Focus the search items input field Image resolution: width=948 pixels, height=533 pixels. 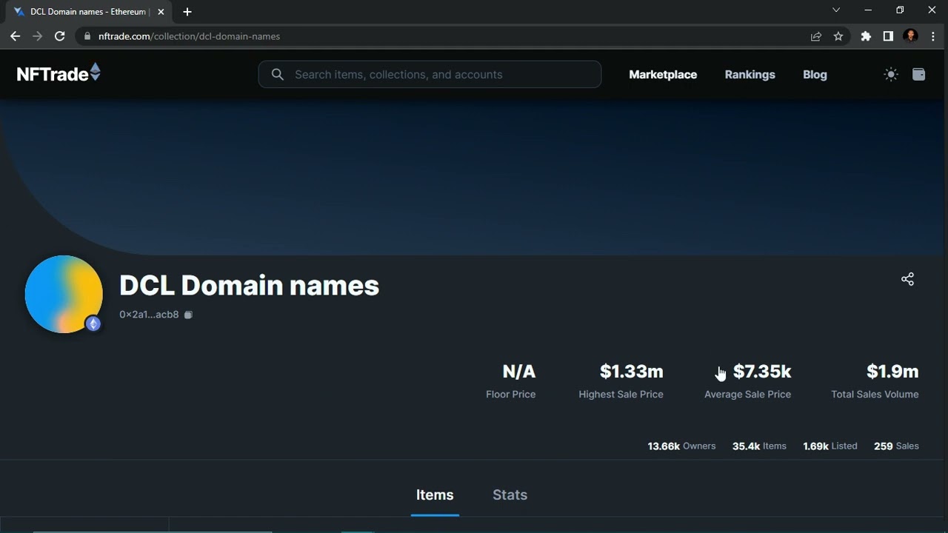coord(430,74)
